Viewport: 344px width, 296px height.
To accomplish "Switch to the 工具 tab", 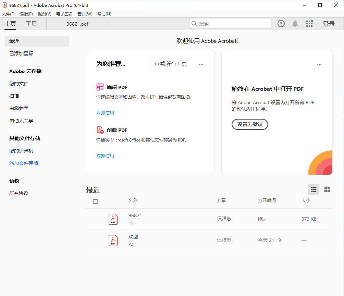I will [31, 24].
